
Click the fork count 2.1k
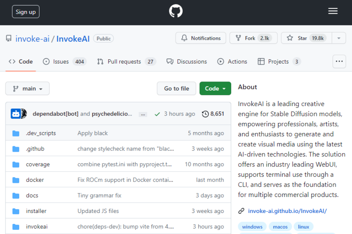click(x=264, y=38)
